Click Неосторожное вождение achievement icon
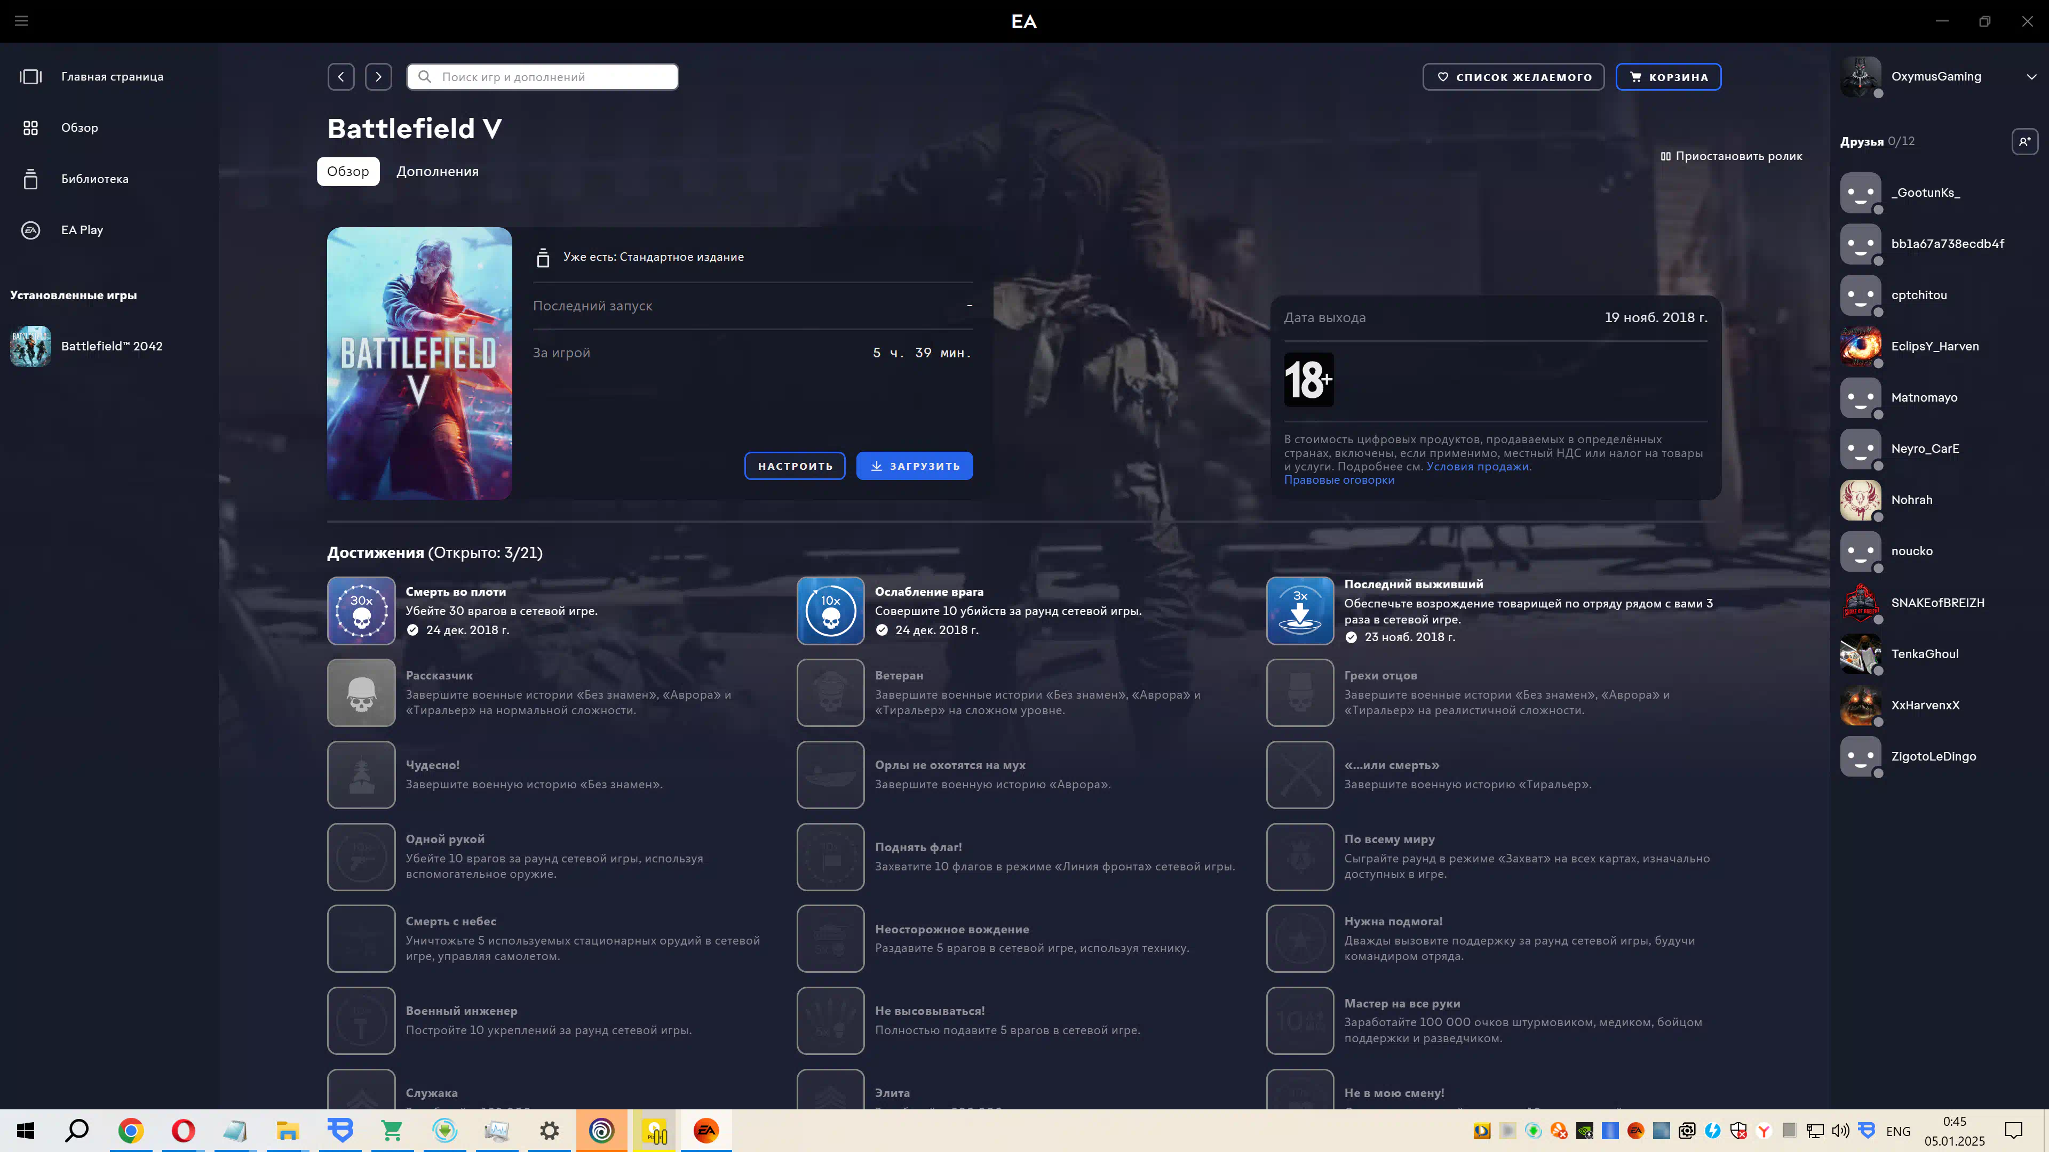Viewport: 2049px width, 1152px height. (830, 939)
